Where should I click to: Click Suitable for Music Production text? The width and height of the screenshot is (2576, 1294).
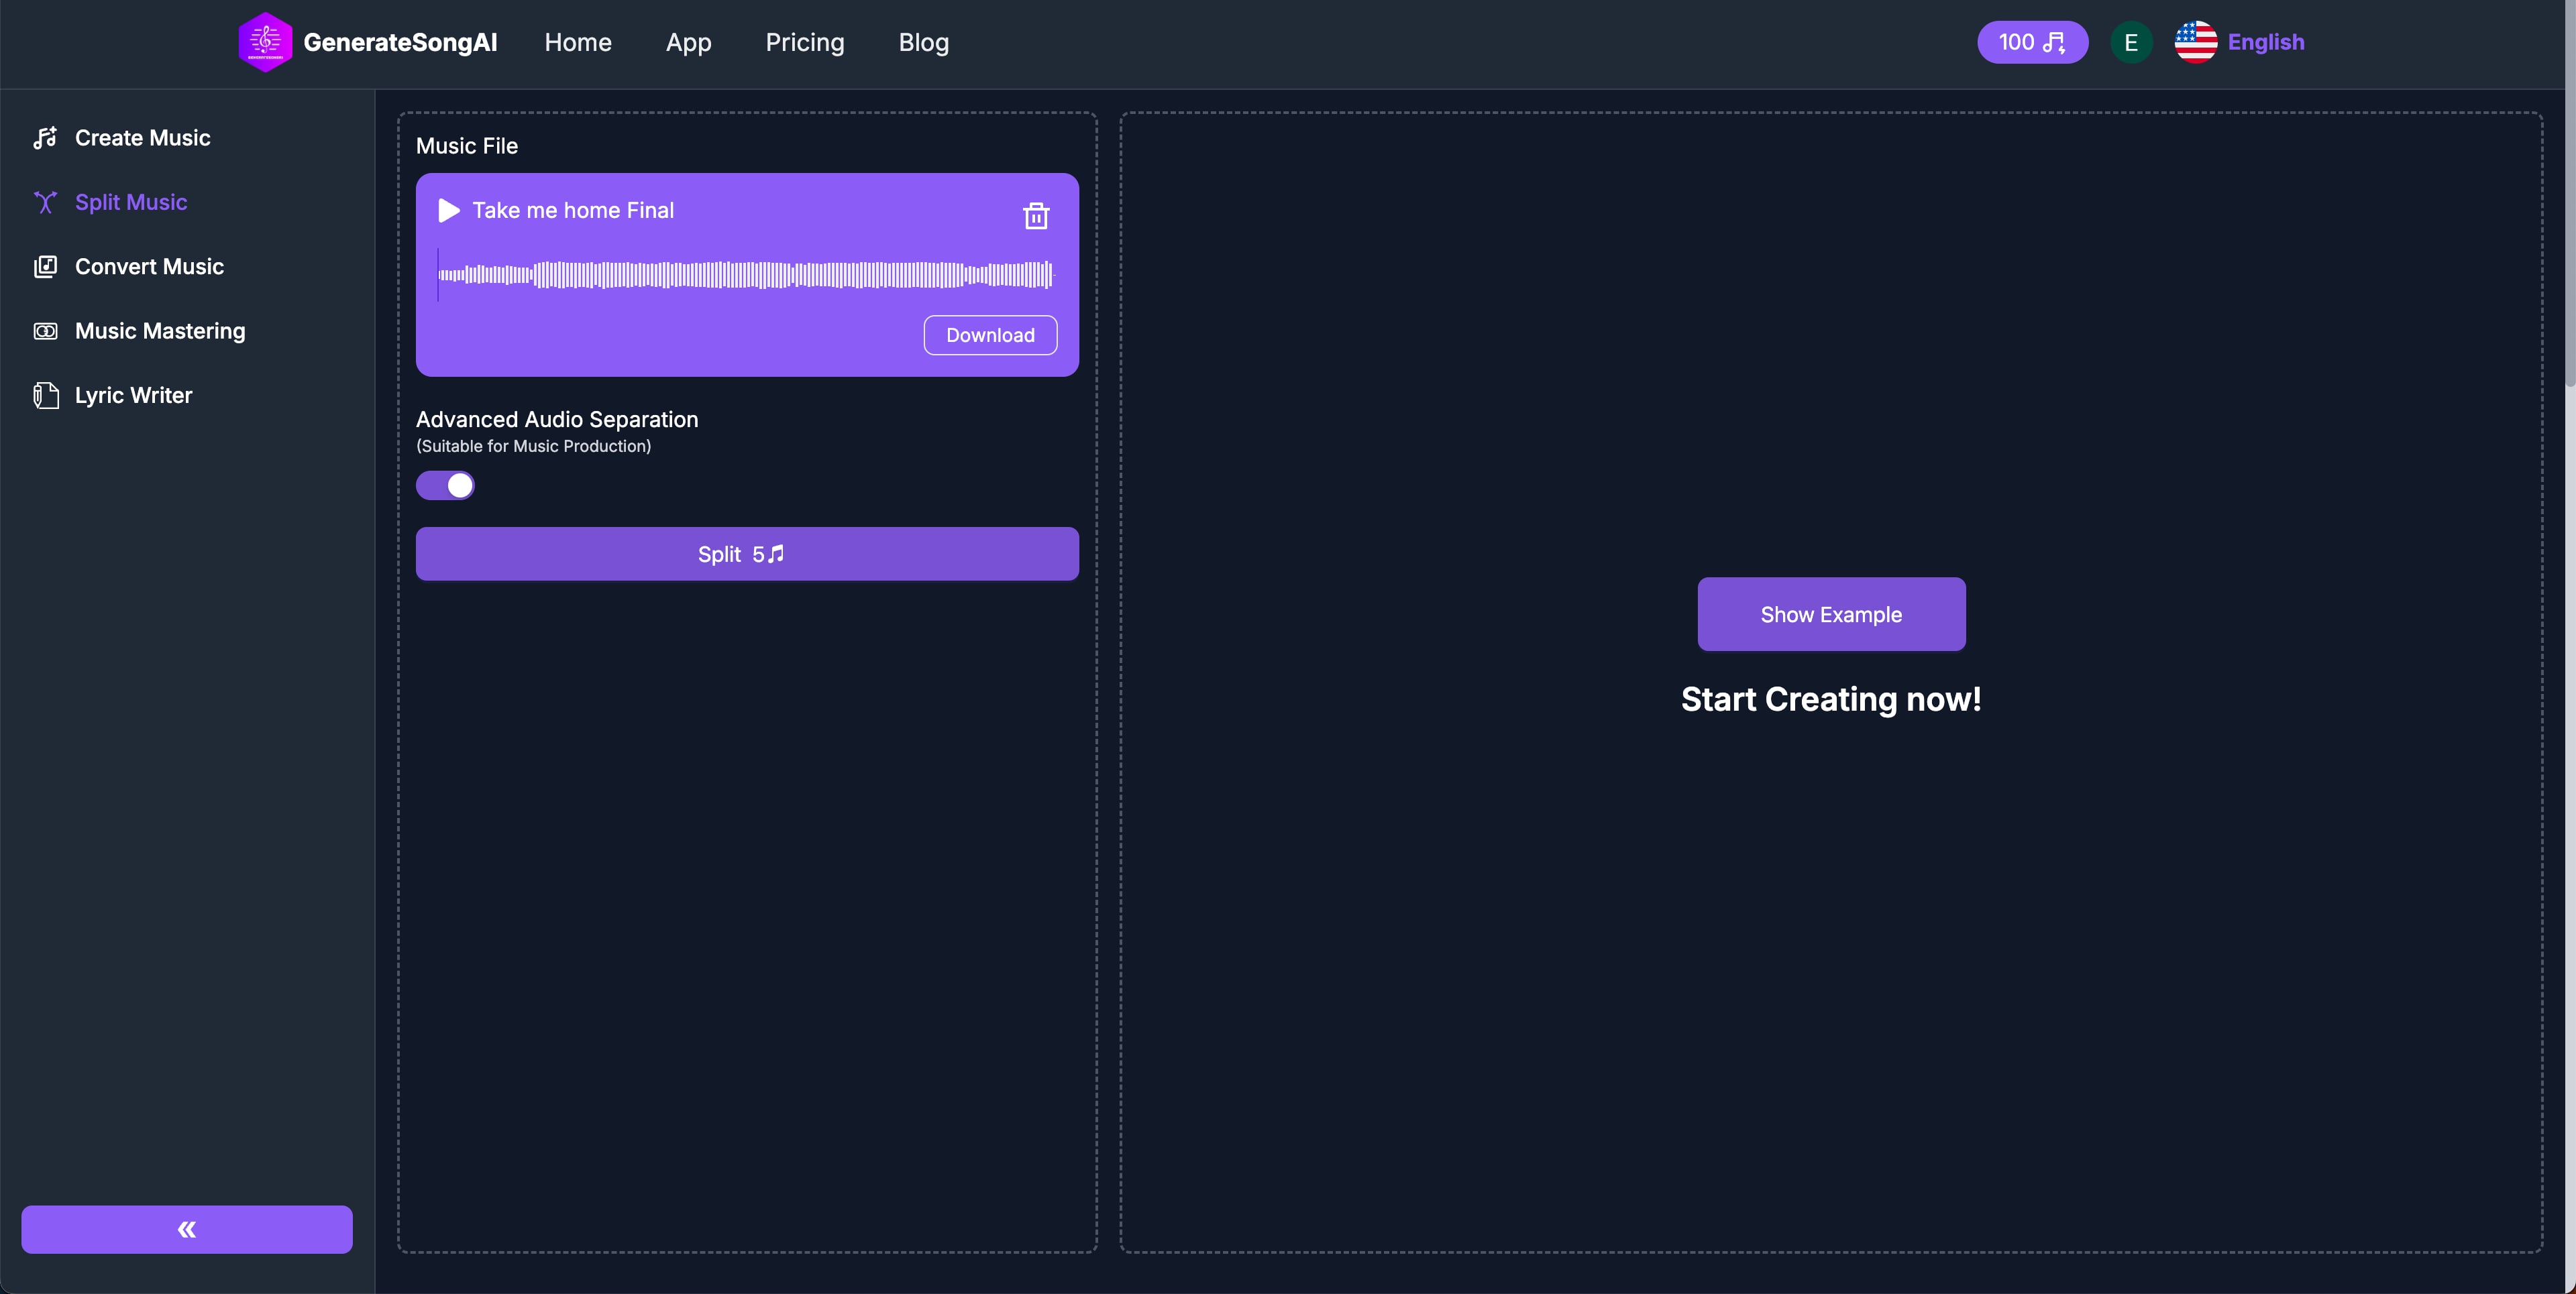pyautogui.click(x=534, y=447)
